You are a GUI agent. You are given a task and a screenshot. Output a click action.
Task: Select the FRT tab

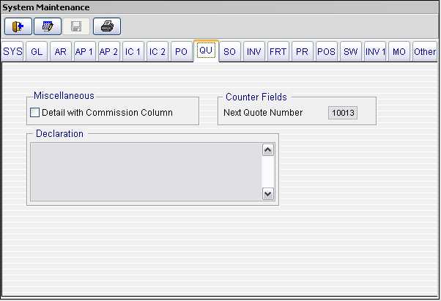click(278, 52)
